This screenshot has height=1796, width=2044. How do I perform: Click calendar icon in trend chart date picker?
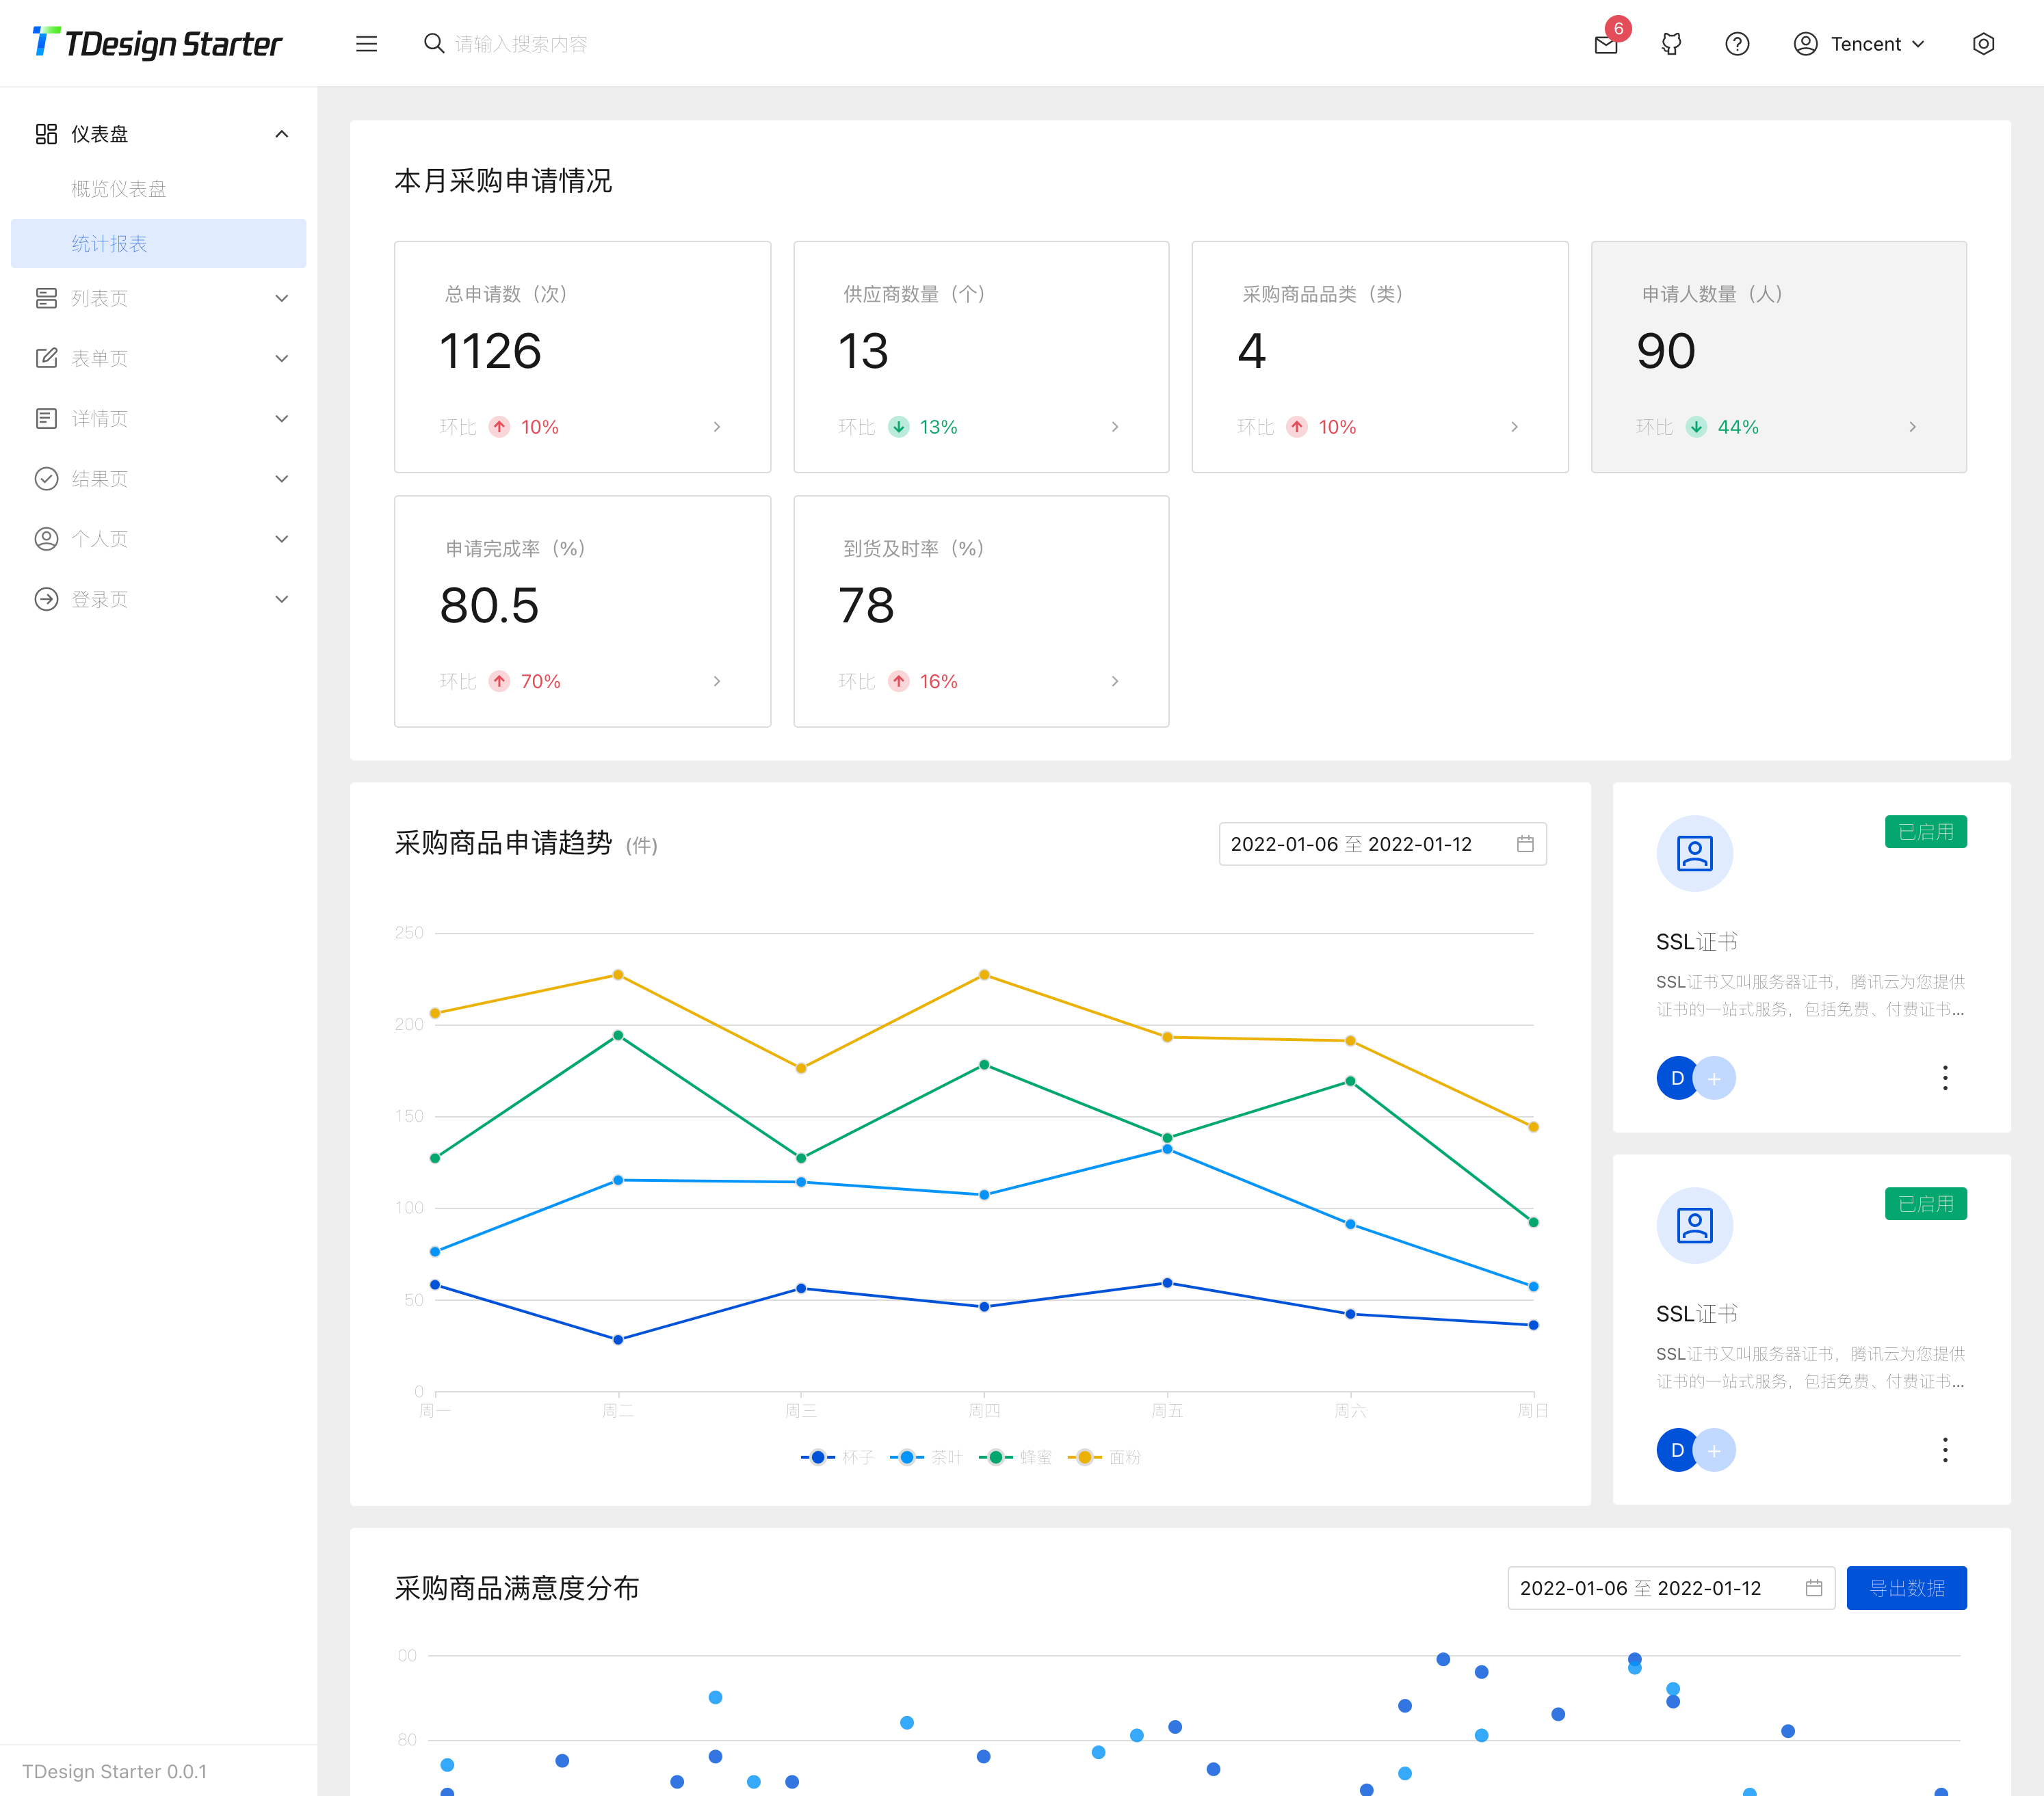pyautogui.click(x=1524, y=844)
